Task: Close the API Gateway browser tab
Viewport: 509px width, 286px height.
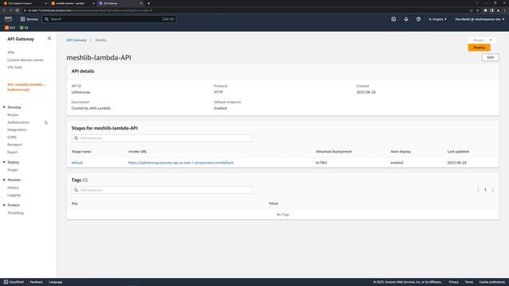Action: click(141, 3)
